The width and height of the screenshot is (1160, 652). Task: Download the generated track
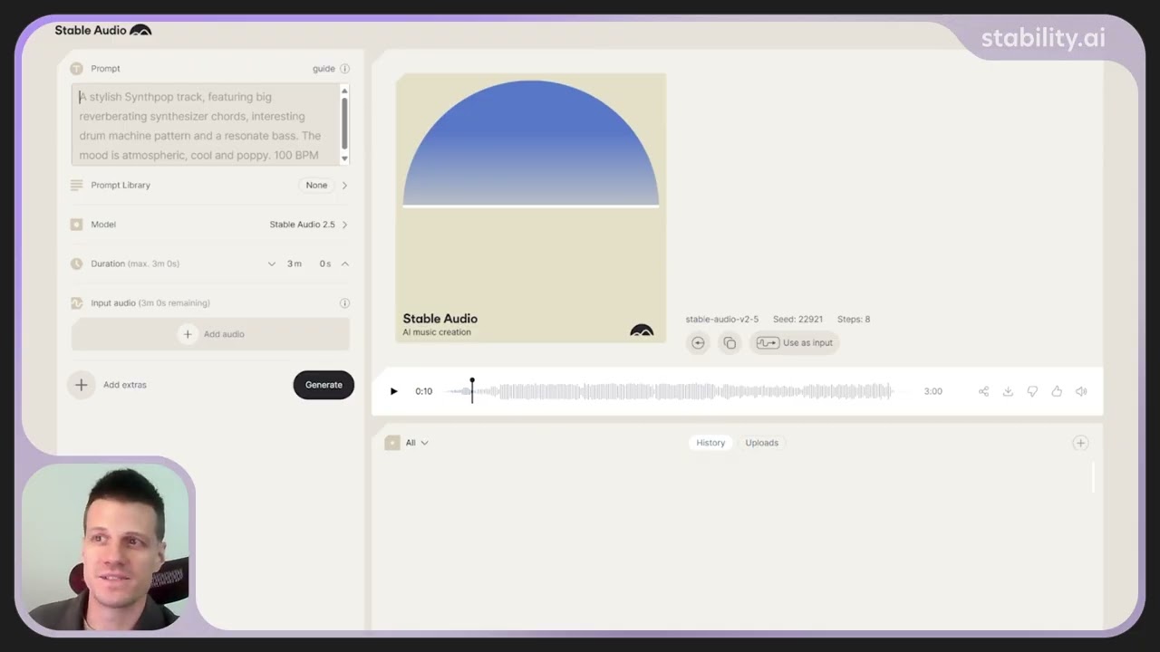pos(1008,391)
